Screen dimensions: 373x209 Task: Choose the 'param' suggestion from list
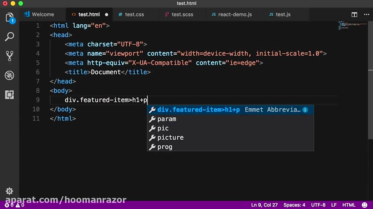pyautogui.click(x=167, y=119)
